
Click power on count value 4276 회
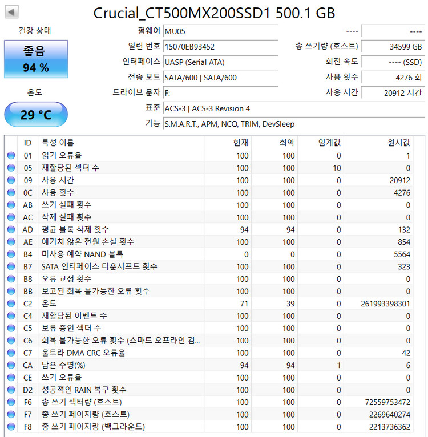[393, 78]
